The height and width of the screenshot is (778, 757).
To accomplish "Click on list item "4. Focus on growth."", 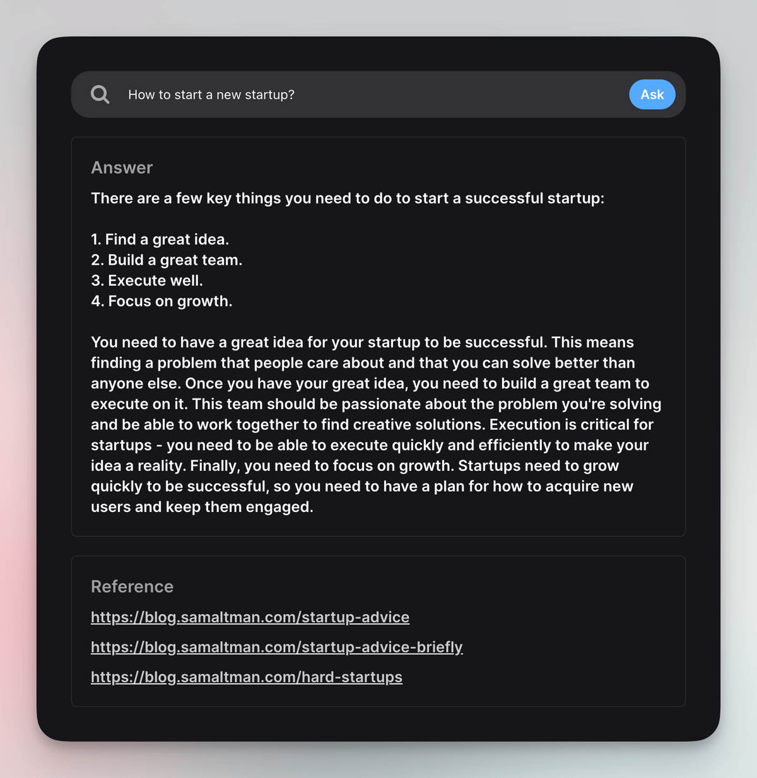I will tap(161, 301).
